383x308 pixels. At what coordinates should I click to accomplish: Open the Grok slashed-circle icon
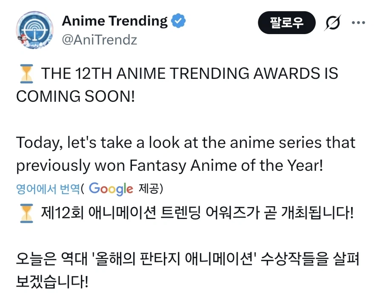pos(332,23)
